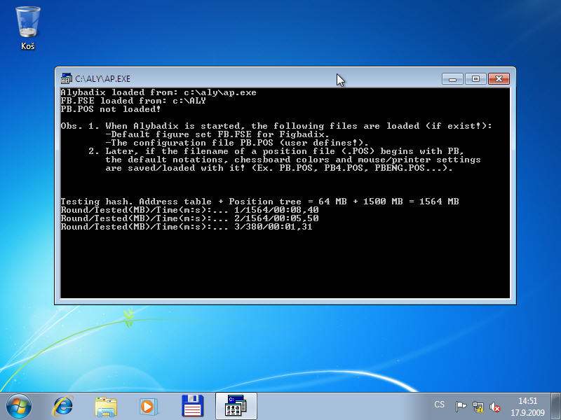Image resolution: width=561 pixels, height=420 pixels.
Task: Click the AP.EXE console title bar icon
Action: [67, 78]
